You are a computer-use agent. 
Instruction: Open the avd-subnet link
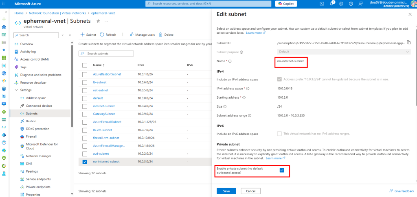(x=101, y=154)
